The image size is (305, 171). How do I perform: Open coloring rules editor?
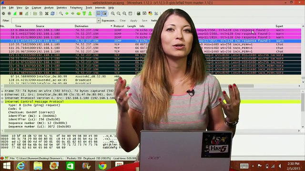(x=150, y=13)
